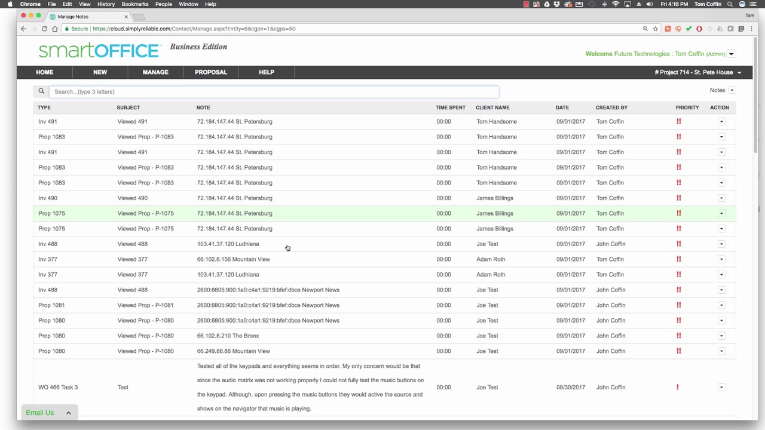The image size is (765, 430).
Task: Open the MANAGE navigation menu
Action: 155,72
